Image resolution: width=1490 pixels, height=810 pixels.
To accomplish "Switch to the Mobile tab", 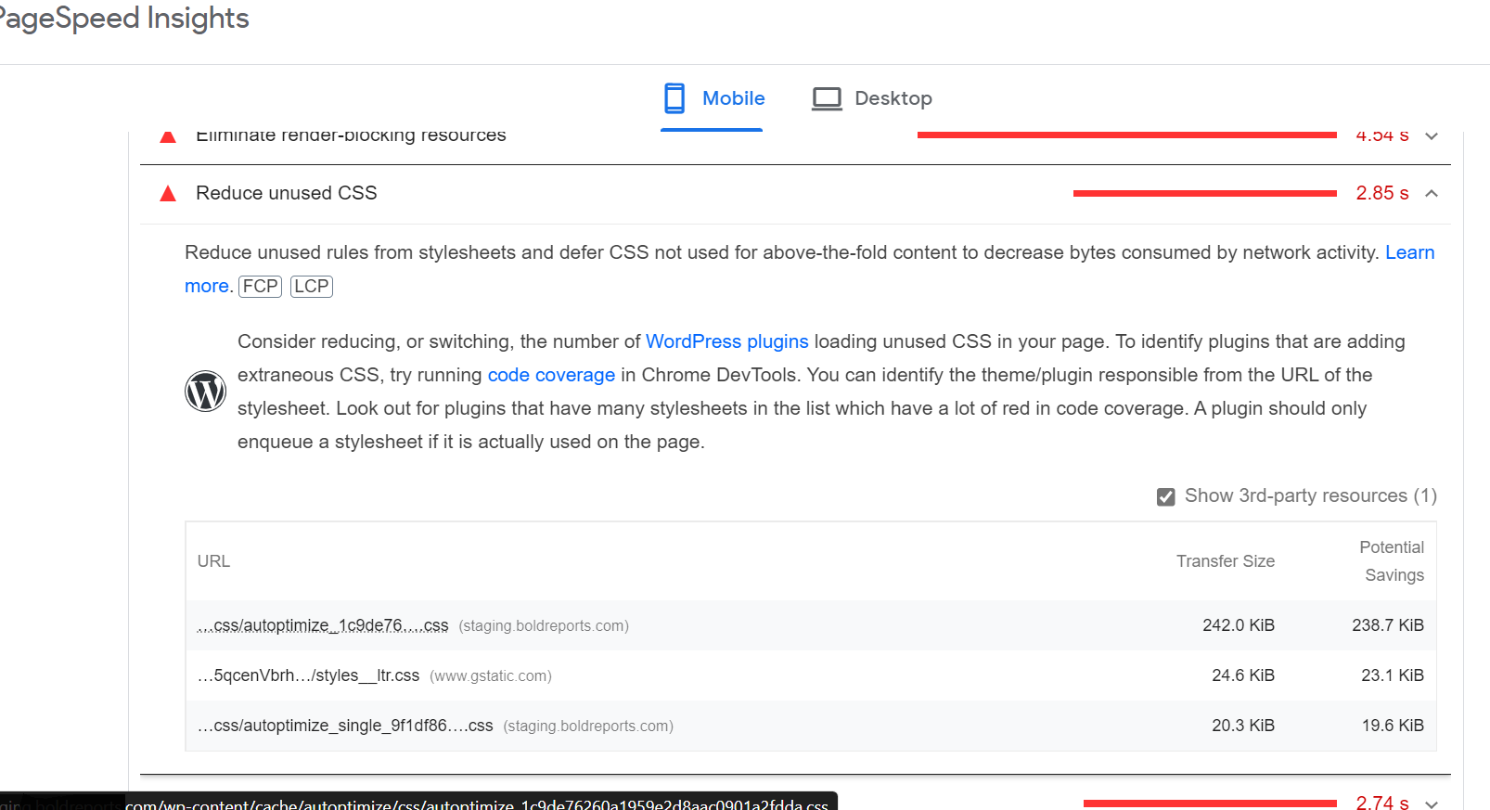I will coord(712,98).
